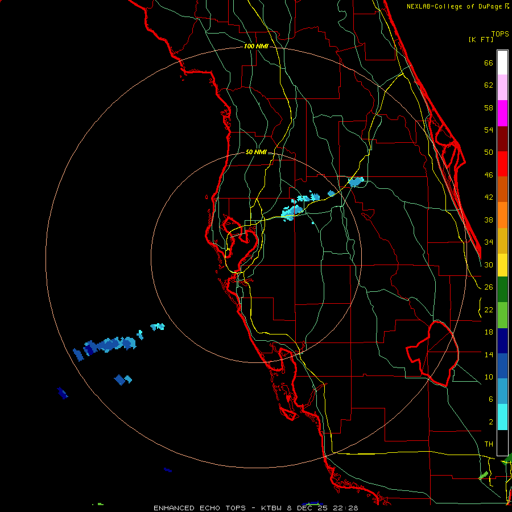Image resolution: width=512 pixels, height=512 pixels.
Task: Click the '10' legend value label
Action: click(x=489, y=377)
